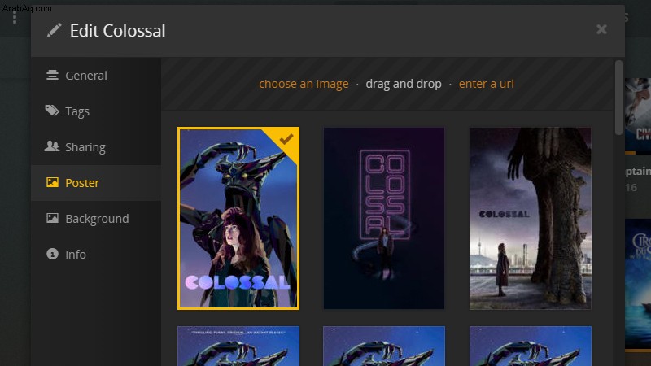Click the "choose an image" link
651x366 pixels.
304,84
